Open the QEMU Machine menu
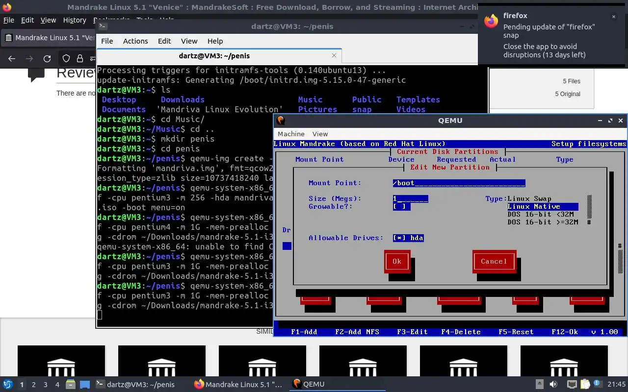Screen dimensions: 628x392 click(x=291, y=134)
